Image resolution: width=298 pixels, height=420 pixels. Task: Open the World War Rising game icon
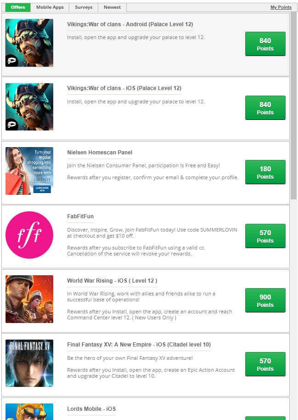pyautogui.click(x=29, y=299)
